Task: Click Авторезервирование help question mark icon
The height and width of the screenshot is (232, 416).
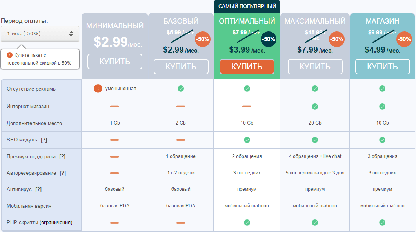Action: click(63, 173)
